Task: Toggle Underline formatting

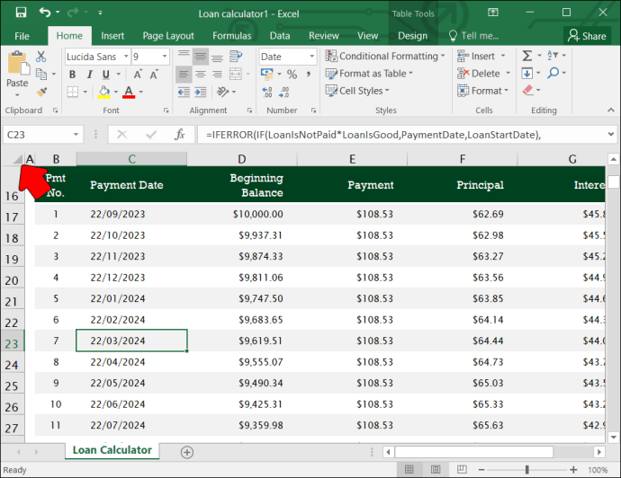Action: (x=105, y=75)
